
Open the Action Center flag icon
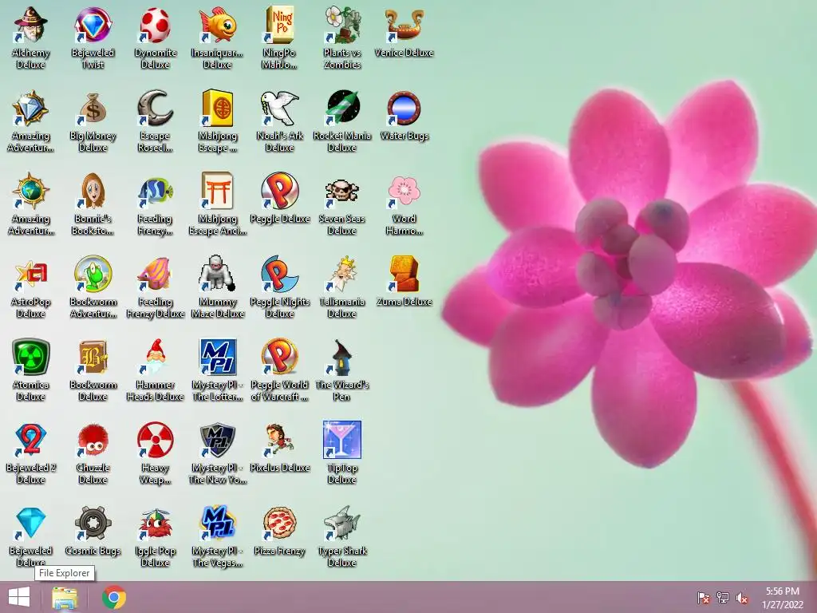click(x=703, y=597)
